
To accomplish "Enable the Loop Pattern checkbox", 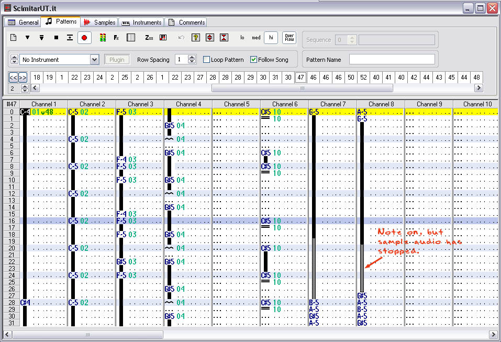I will pos(207,60).
